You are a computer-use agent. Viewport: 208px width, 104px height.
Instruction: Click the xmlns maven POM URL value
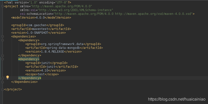(61, 6)
